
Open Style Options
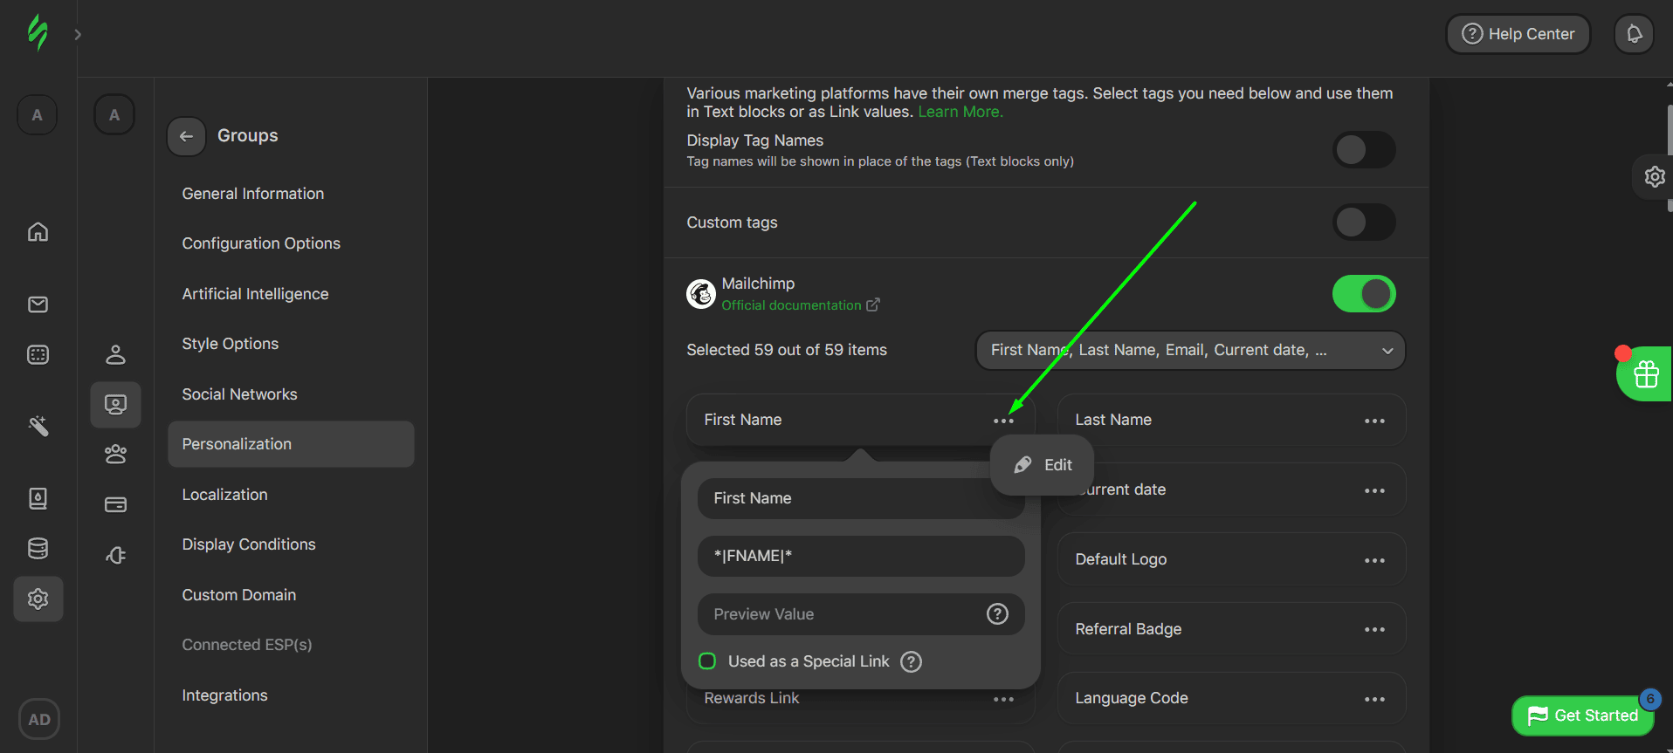click(x=230, y=344)
